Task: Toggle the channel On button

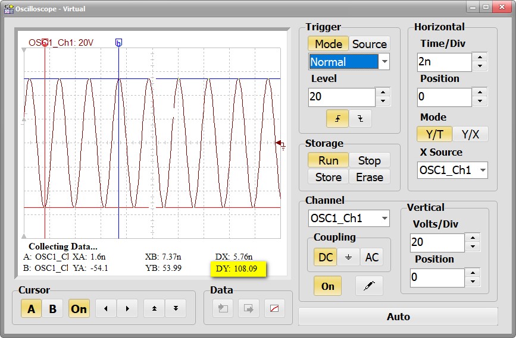Action: coord(328,286)
